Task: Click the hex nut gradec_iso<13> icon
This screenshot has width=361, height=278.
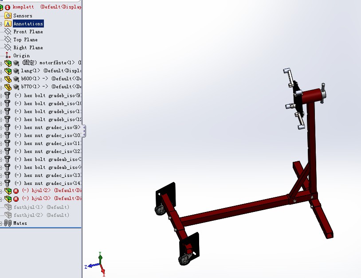Action: click(8, 175)
